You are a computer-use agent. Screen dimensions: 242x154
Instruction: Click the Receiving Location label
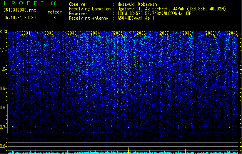(x=90, y=9)
